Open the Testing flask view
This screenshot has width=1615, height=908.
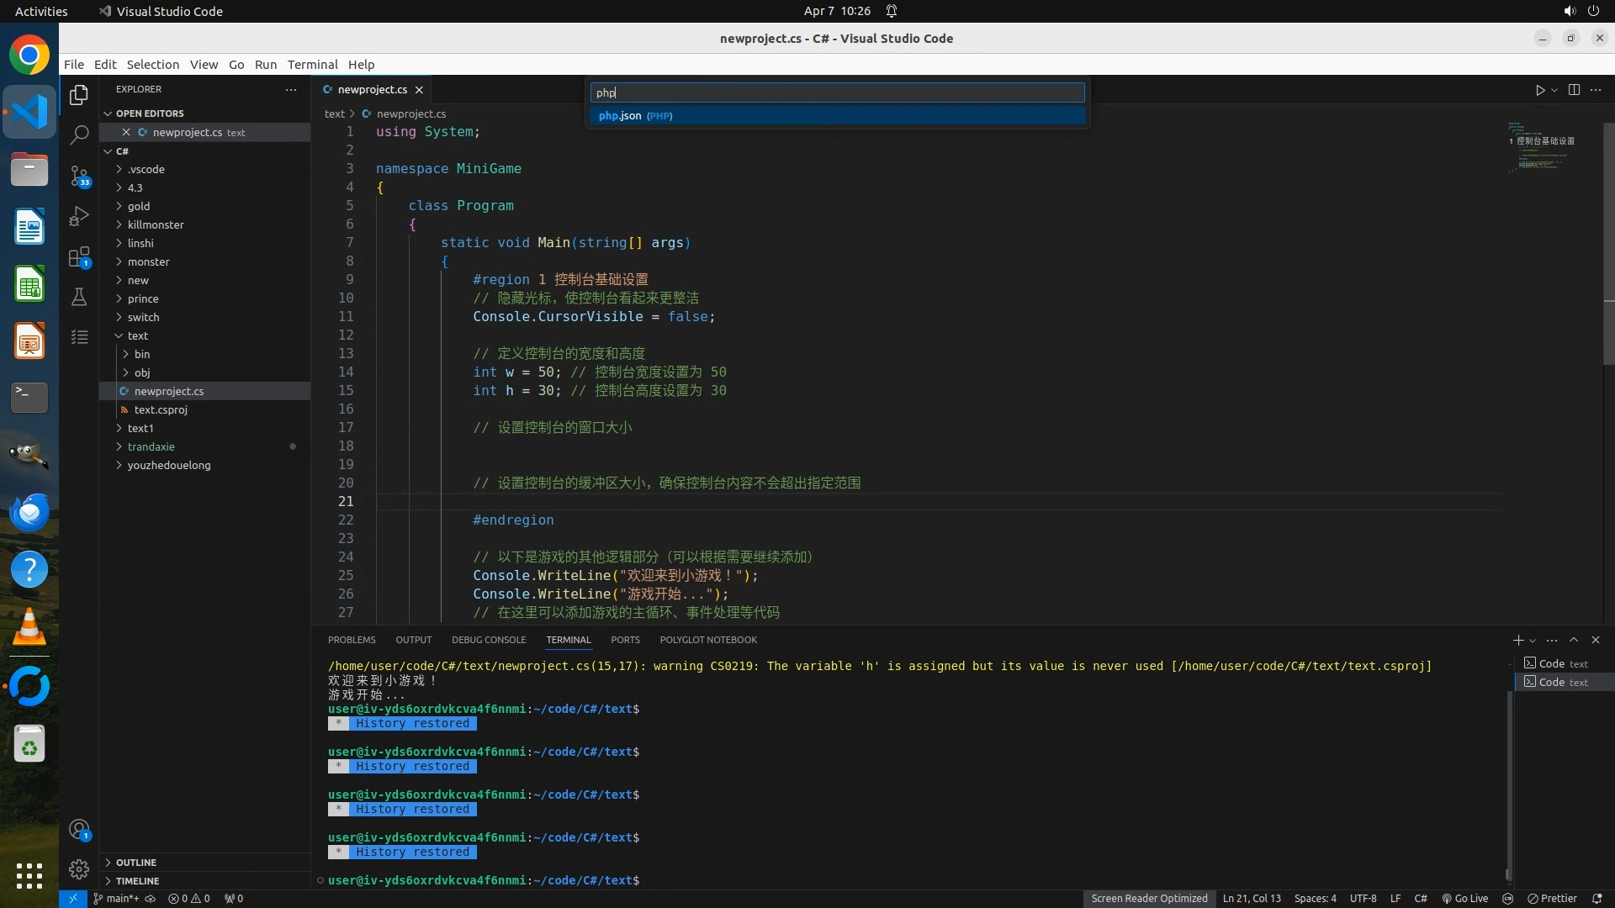[79, 297]
